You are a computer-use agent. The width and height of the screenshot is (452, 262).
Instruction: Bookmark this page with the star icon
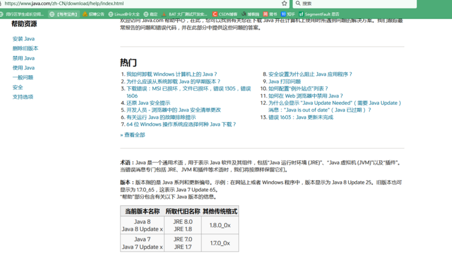click(x=284, y=3)
